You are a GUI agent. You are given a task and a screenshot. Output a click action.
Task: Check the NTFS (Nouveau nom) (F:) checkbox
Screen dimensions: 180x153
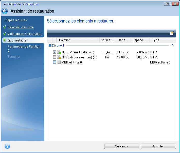coord(54,57)
